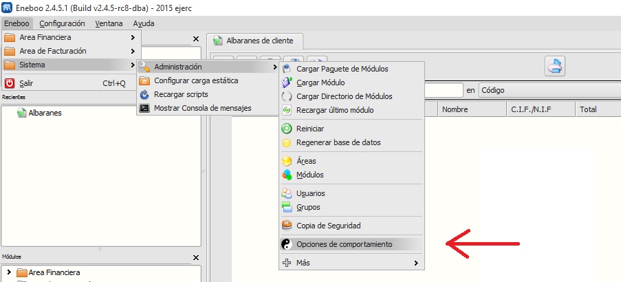Open the Código search field dropdown
This screenshot has width=621, height=282.
coord(549,90)
